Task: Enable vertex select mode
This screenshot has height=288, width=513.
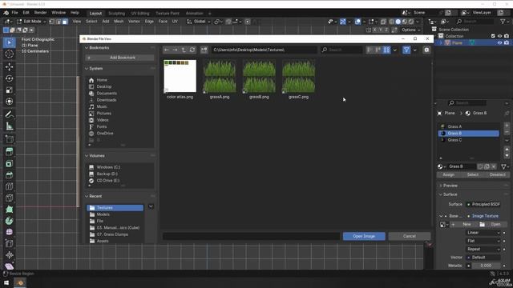Action: pyautogui.click(x=51, y=22)
